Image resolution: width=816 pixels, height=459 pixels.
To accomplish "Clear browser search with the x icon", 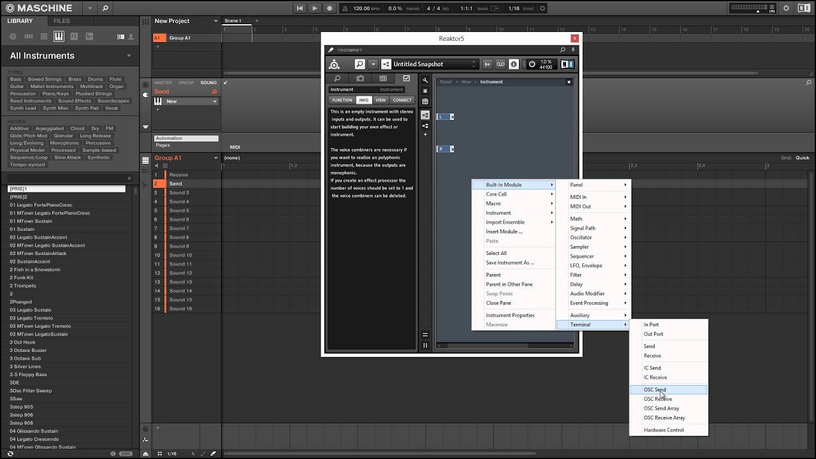I will 129,178.
